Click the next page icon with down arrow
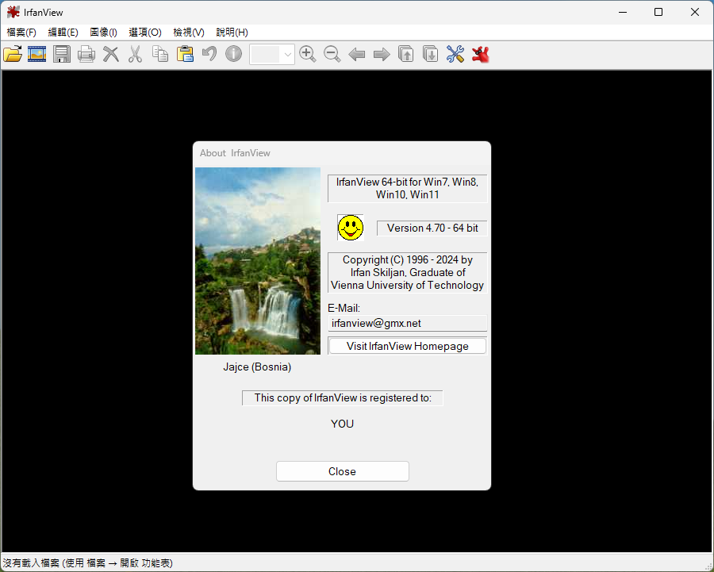Viewport: 714px width, 572px height. click(431, 54)
